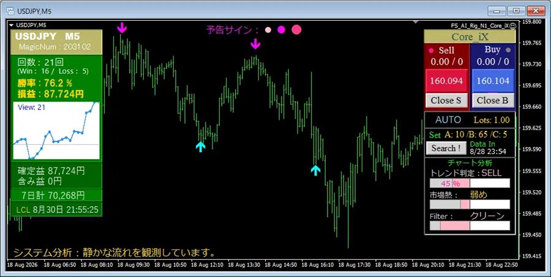Click the smiley face EA icon
Screen dimensions: 551x277
[512, 26]
